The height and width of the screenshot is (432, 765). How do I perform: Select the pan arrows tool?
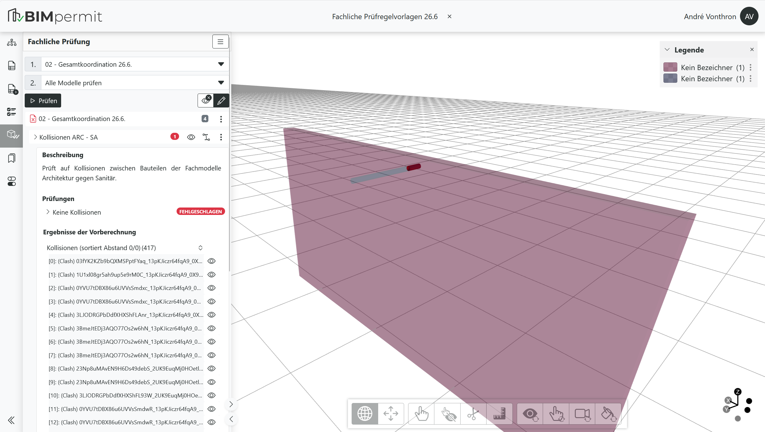pos(391,414)
